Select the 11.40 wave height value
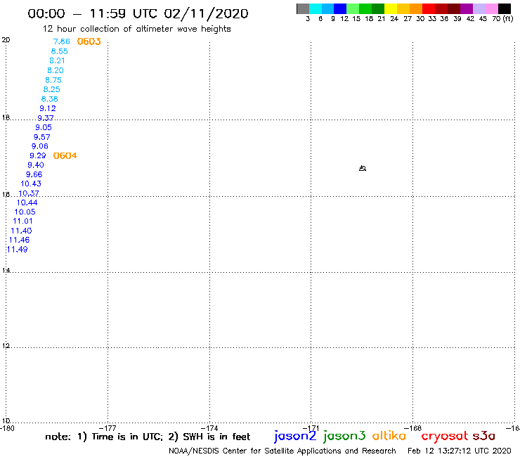The image size is (520, 457). click(x=21, y=231)
